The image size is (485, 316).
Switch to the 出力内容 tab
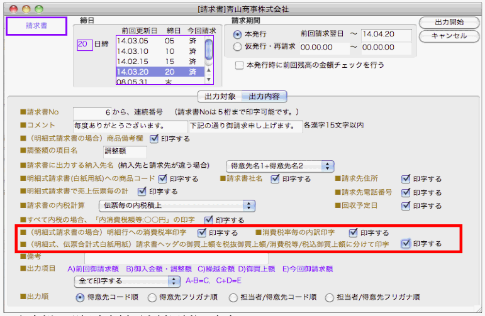[264, 97]
